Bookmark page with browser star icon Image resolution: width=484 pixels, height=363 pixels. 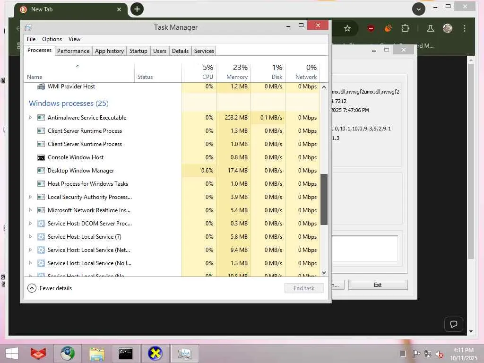coord(347,29)
